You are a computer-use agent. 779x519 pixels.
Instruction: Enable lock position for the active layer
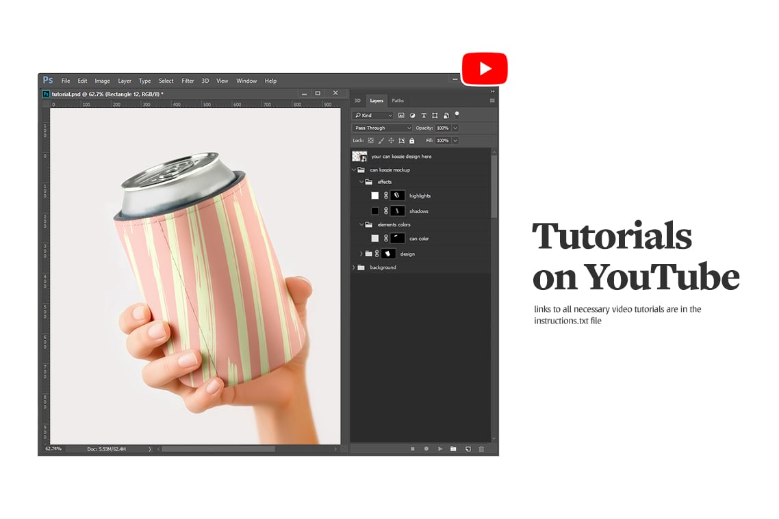coord(392,140)
